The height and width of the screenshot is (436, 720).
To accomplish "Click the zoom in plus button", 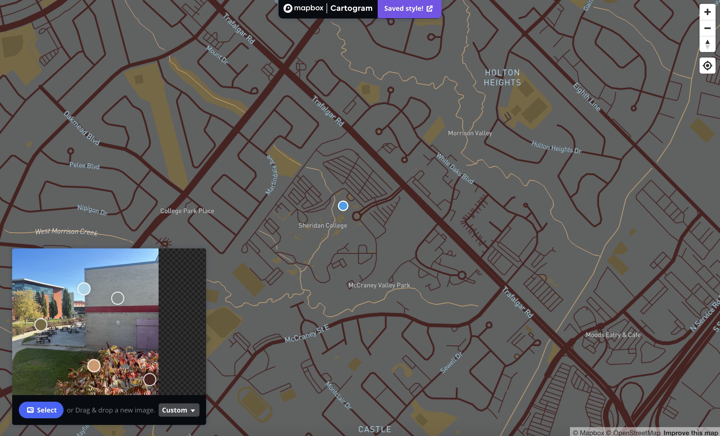I will coord(707,12).
